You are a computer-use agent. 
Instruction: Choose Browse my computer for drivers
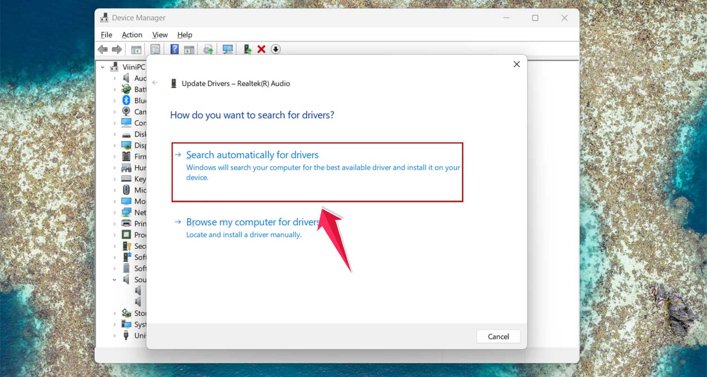tap(253, 221)
